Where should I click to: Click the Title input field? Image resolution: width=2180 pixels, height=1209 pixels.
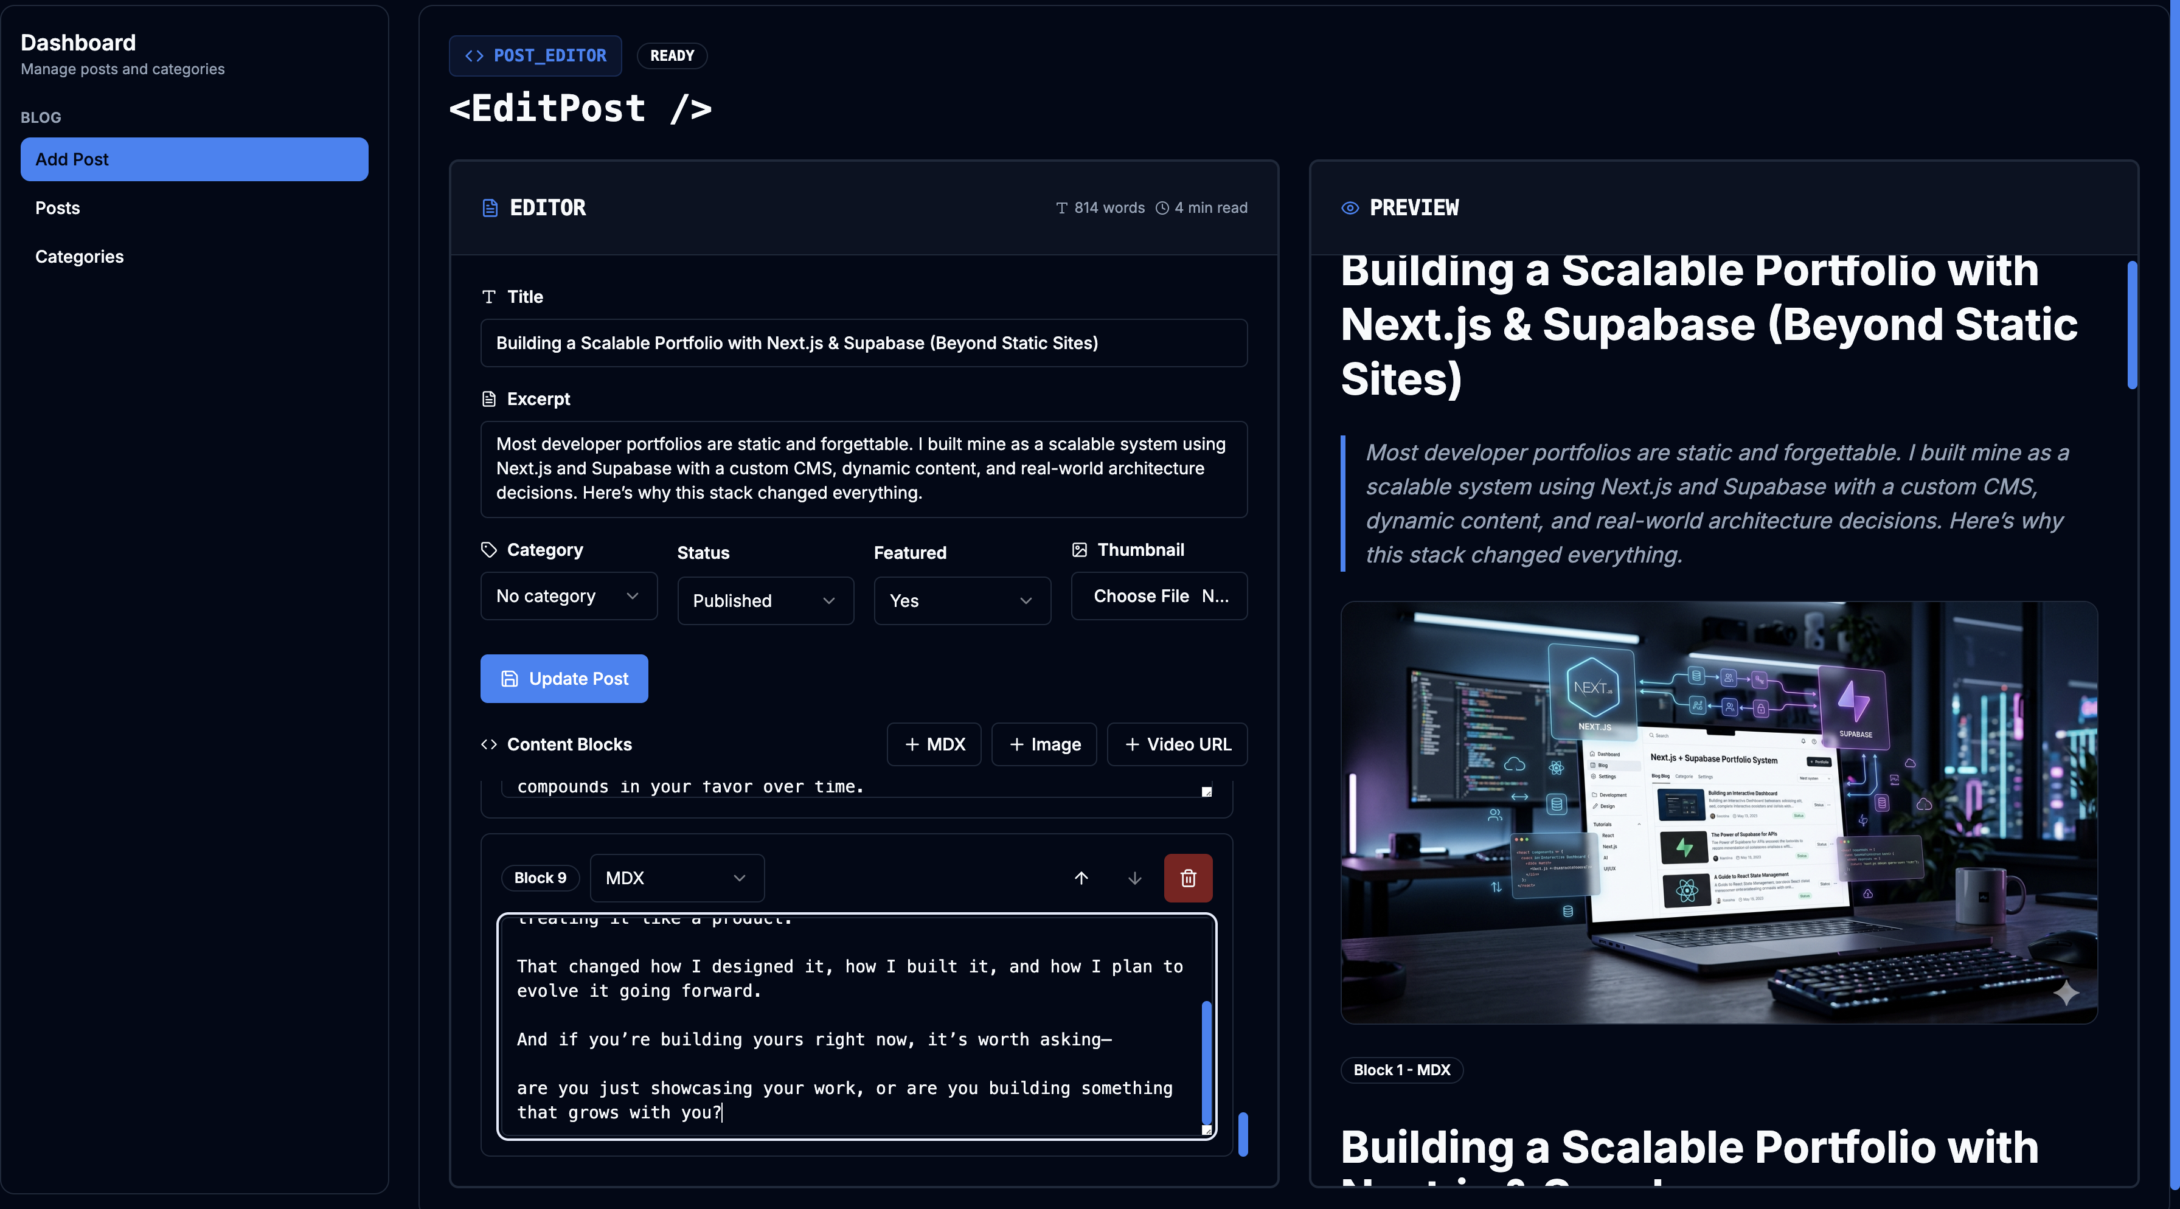864,342
